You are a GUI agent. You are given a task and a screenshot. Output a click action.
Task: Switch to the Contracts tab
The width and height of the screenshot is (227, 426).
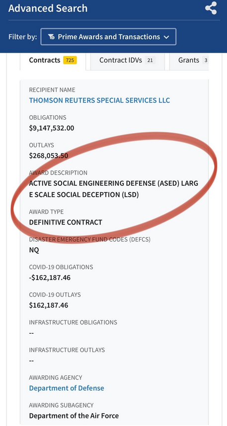53,60
